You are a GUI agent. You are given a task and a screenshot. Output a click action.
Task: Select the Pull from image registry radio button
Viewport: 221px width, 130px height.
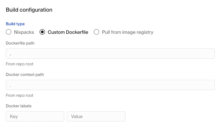coord(96,32)
